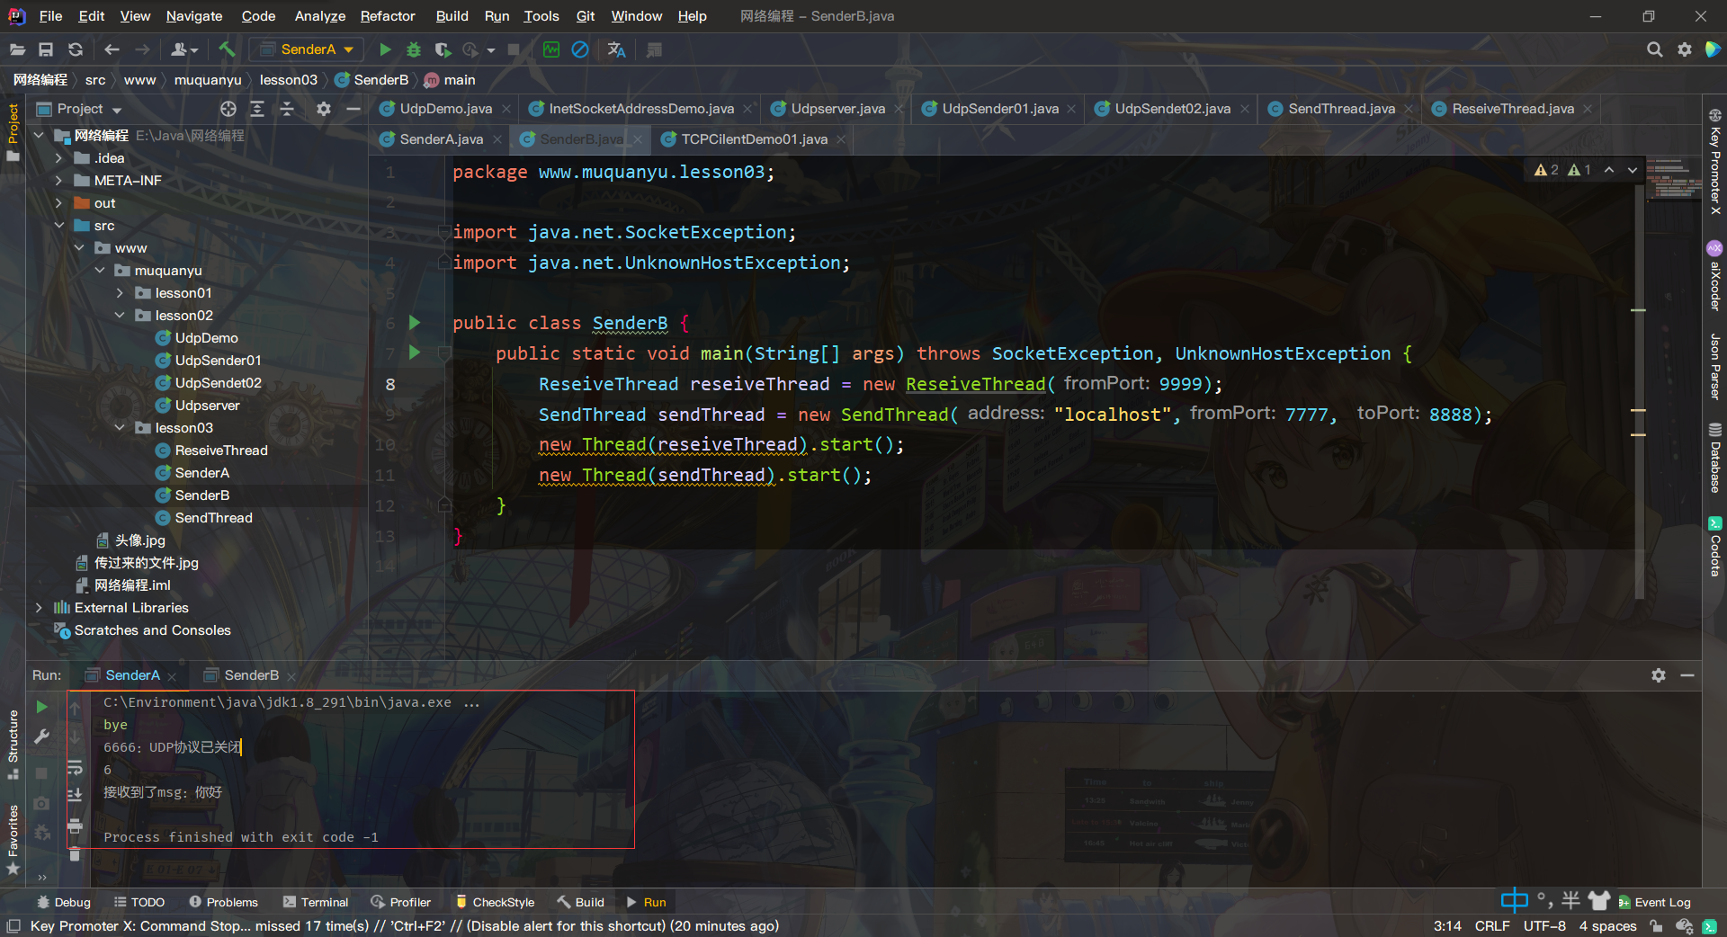Toggle scroll to end in Run console

pyautogui.click(x=75, y=795)
